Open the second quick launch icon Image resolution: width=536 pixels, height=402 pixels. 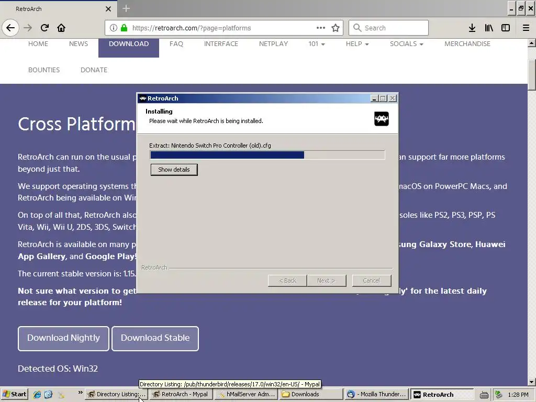(x=48, y=395)
